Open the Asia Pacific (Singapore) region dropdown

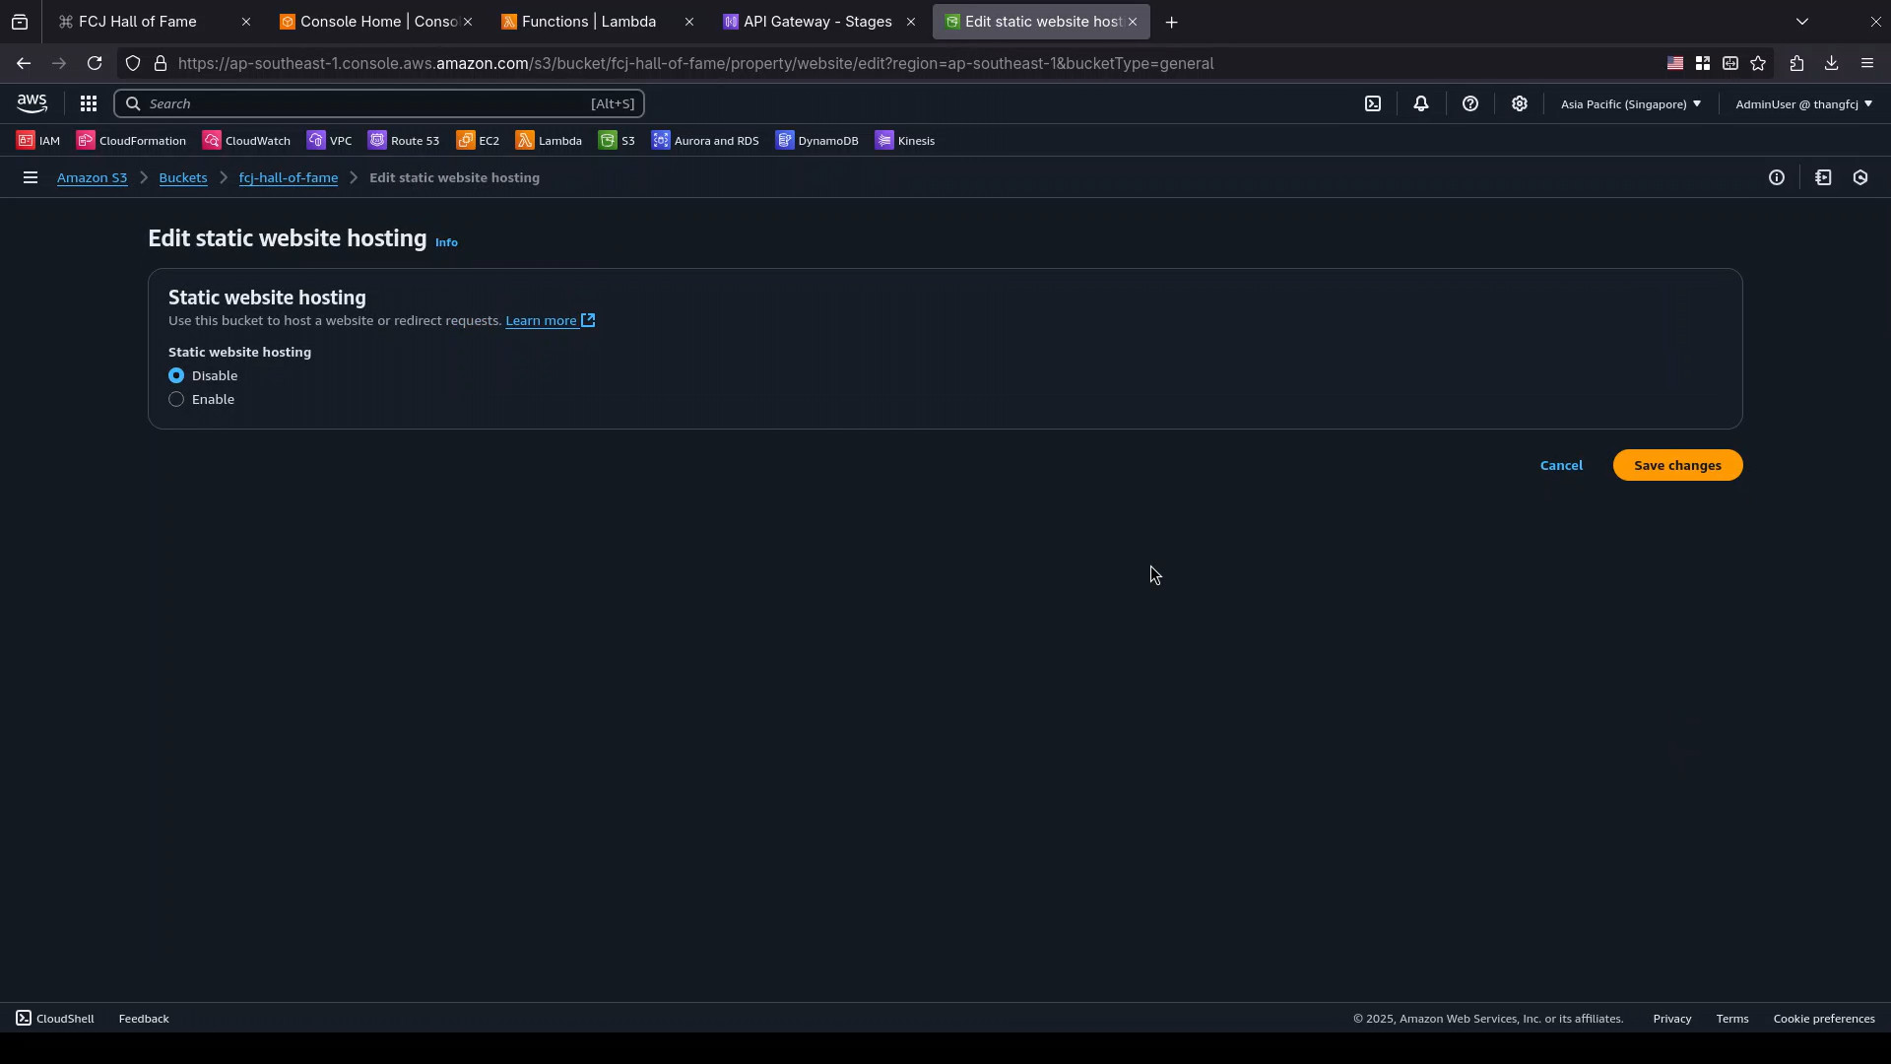1630,103
